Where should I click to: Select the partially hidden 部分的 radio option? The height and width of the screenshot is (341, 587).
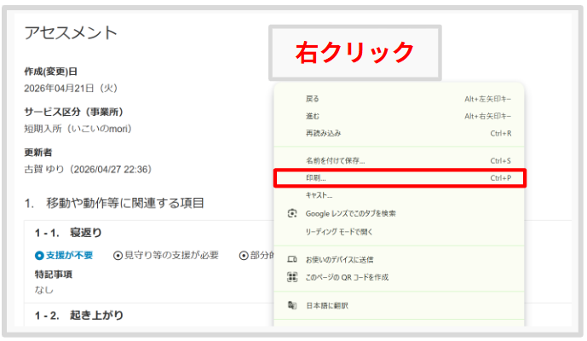pos(256,256)
